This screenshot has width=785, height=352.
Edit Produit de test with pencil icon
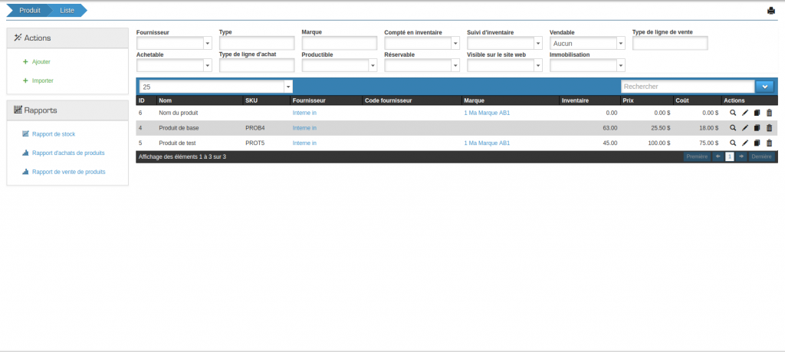745,143
